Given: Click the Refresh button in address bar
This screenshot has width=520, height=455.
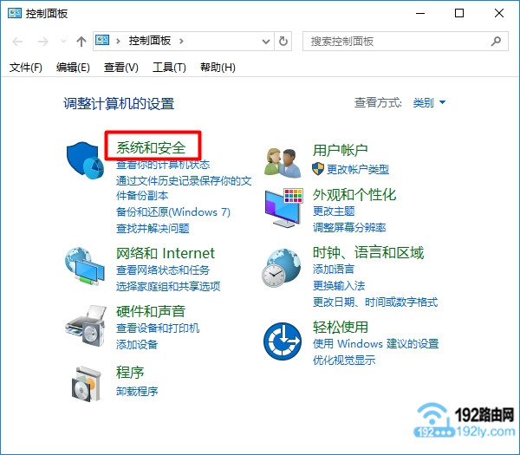Looking at the screenshot, I should click(x=283, y=42).
